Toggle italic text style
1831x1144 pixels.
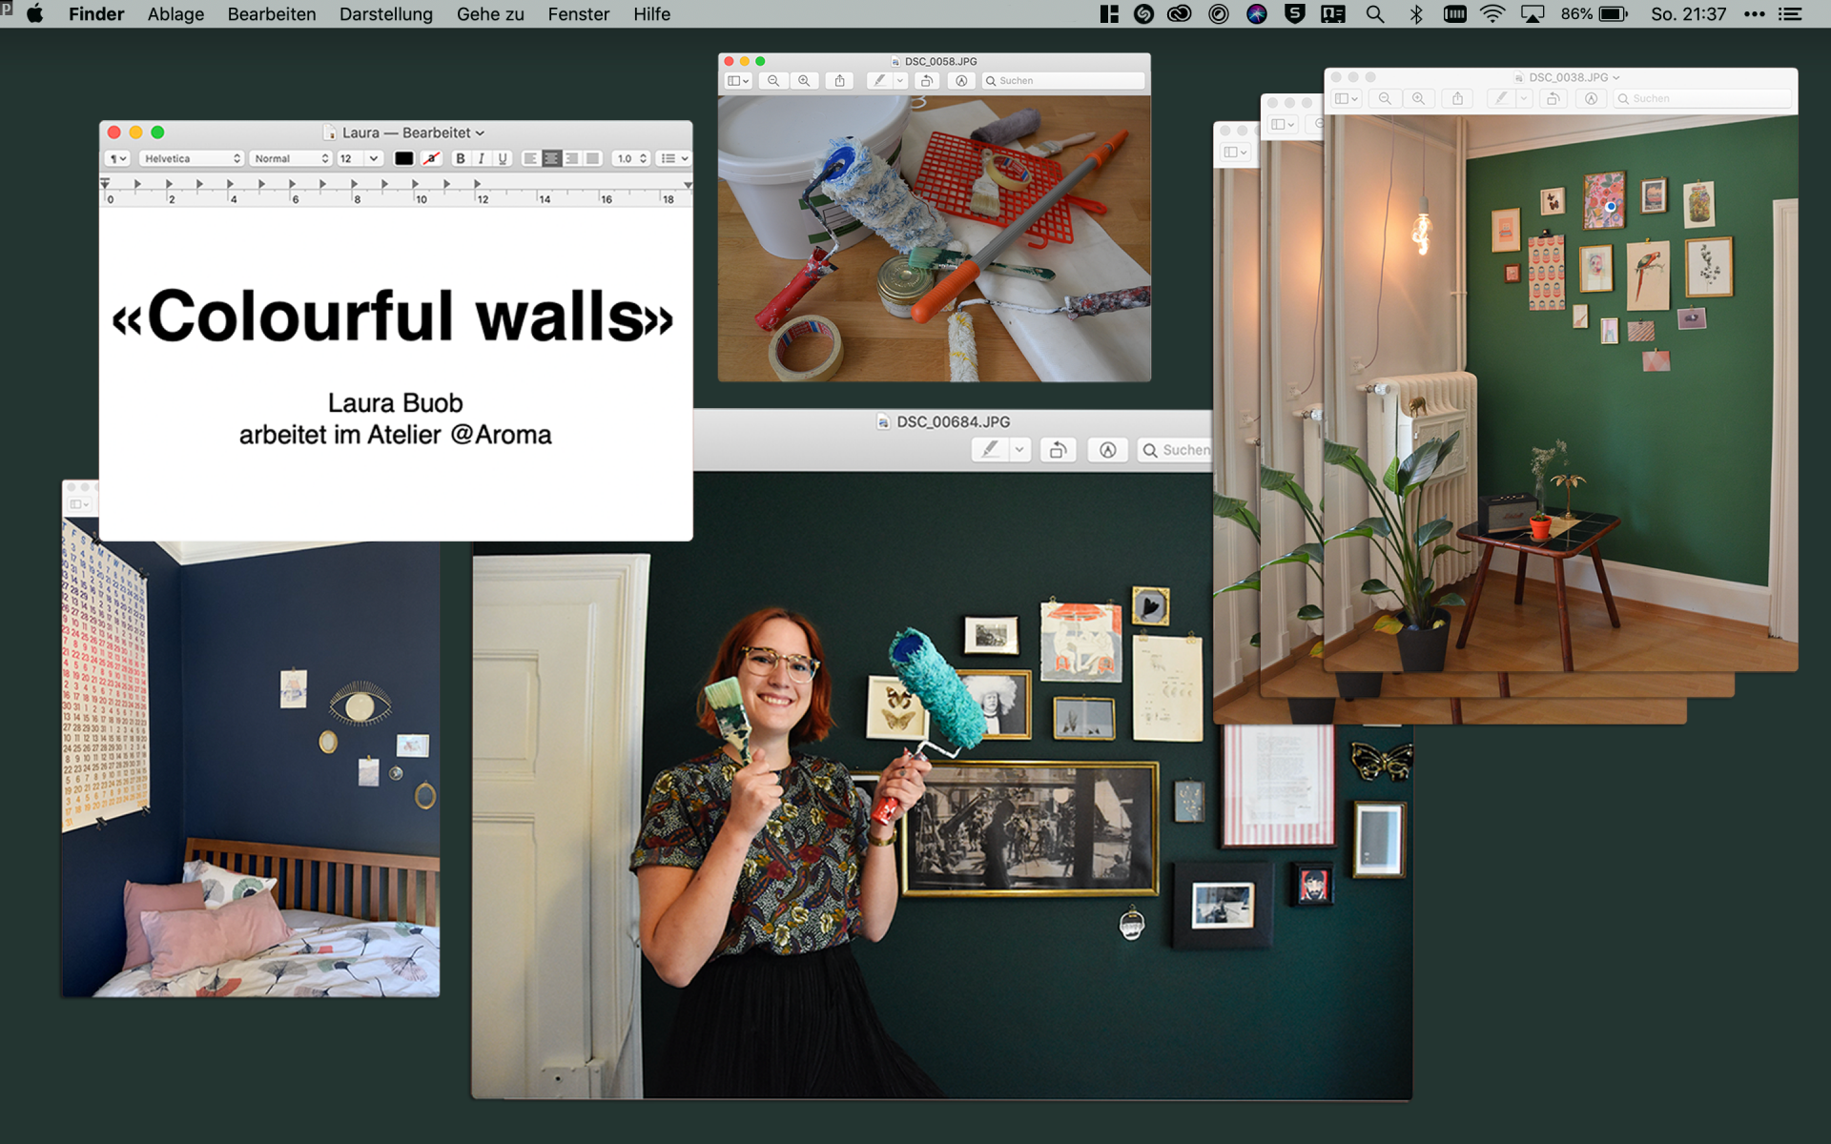(x=482, y=158)
